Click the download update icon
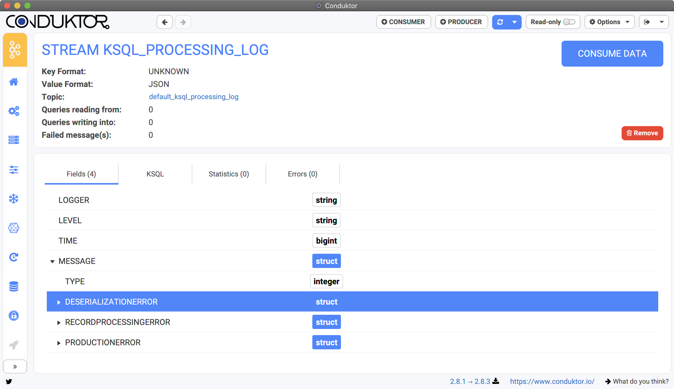Screen dimensions: 674x389 pos(496,381)
